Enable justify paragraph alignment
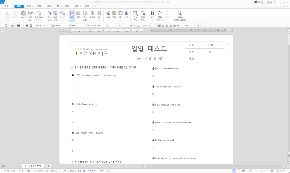 point(159,25)
